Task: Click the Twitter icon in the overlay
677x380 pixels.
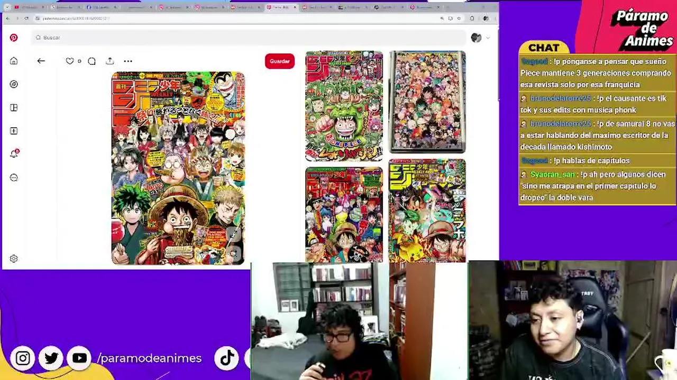Action: pyautogui.click(x=51, y=358)
